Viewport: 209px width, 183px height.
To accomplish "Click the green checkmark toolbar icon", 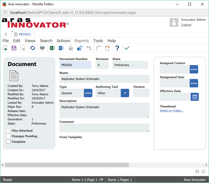I will 127,48.
